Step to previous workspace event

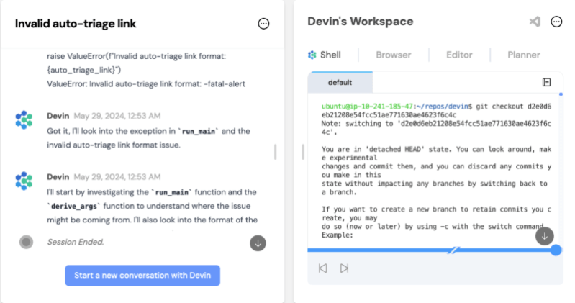[x=323, y=268]
